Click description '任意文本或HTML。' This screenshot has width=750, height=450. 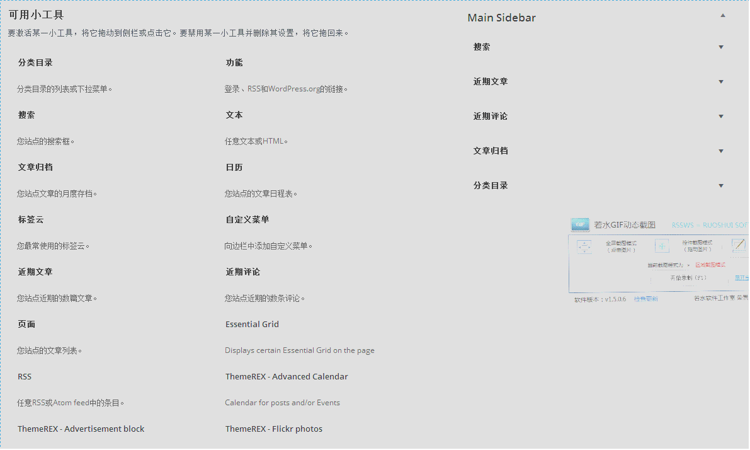[256, 141]
